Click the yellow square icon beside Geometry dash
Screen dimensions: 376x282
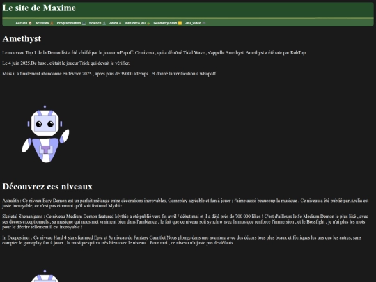[180, 23]
